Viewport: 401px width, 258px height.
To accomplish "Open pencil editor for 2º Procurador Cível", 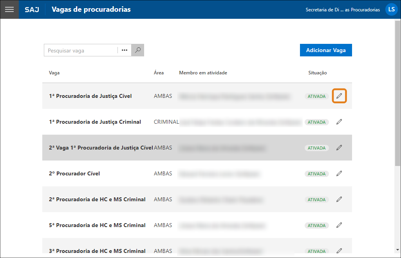I will [x=339, y=173].
